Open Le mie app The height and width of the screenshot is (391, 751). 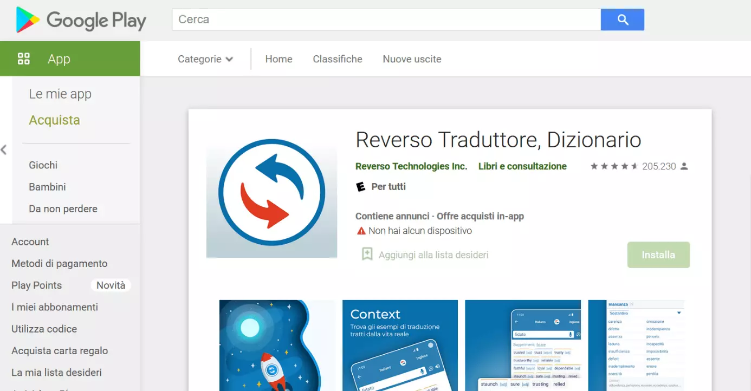click(x=60, y=94)
